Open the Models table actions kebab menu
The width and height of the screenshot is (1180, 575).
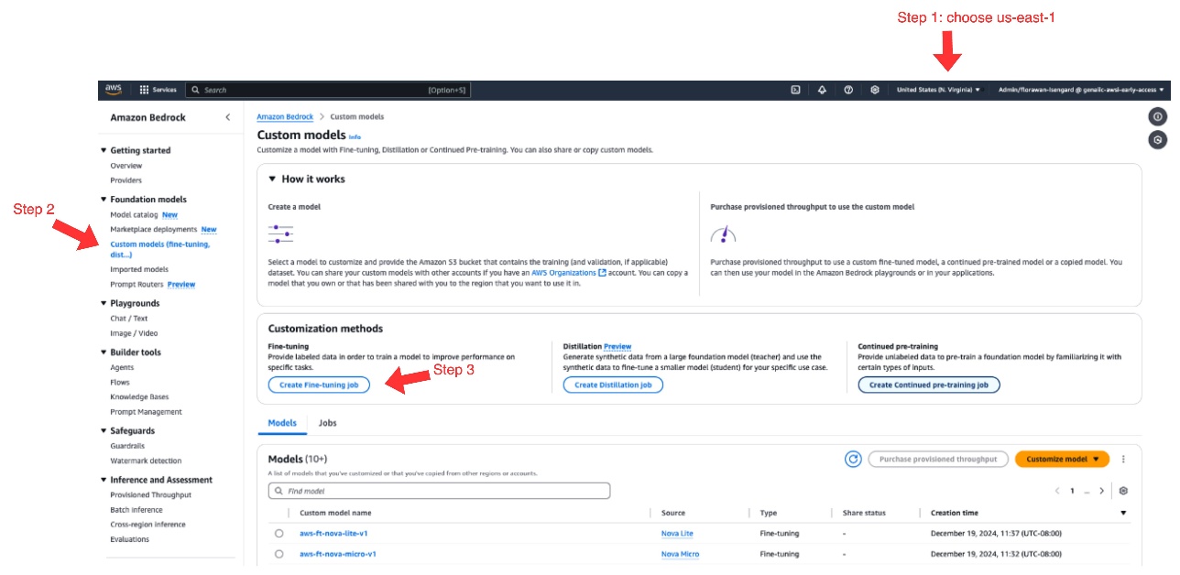(x=1123, y=459)
